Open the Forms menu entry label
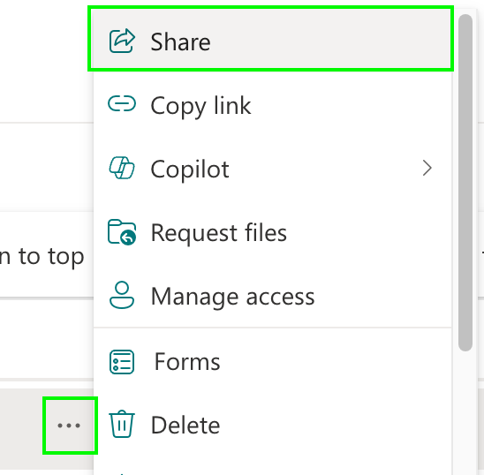 click(187, 362)
